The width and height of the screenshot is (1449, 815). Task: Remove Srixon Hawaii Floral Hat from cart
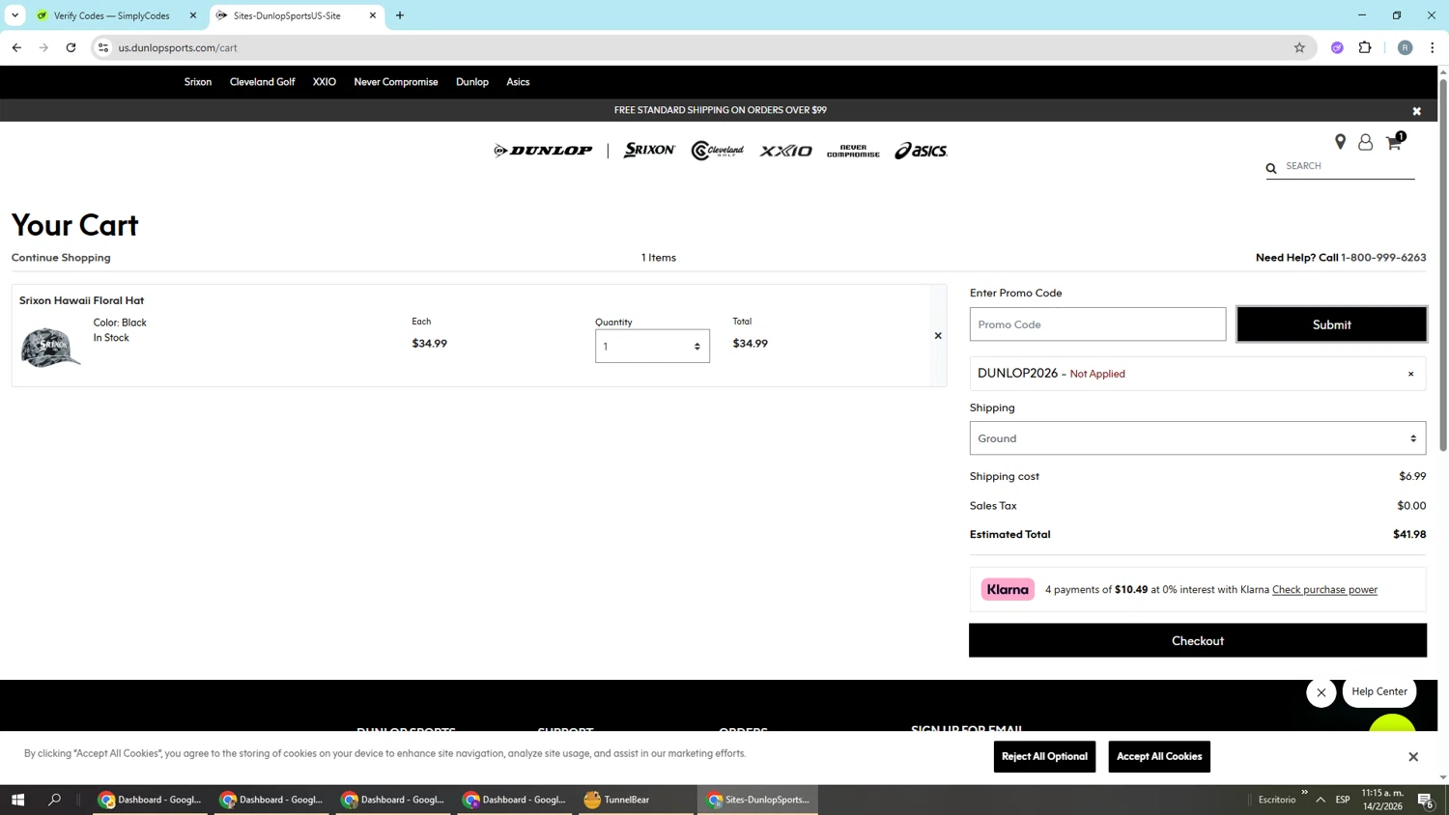pyautogui.click(x=938, y=336)
